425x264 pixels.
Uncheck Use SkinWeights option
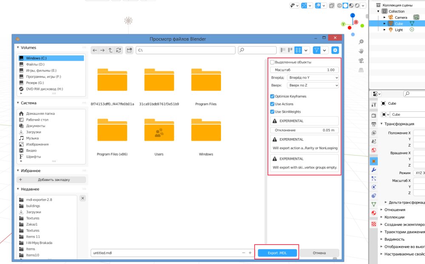pos(272,111)
